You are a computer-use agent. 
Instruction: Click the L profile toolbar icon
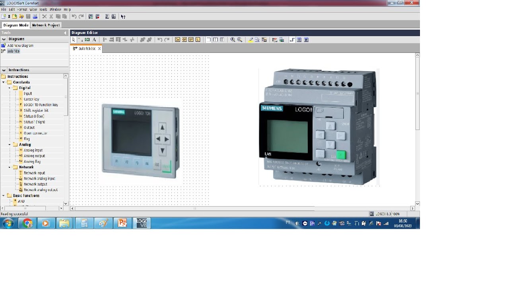(x=198, y=40)
